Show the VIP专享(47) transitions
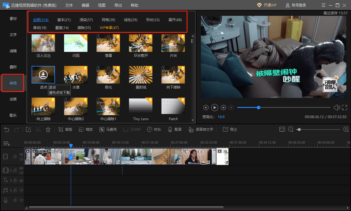This screenshot has width=351, height=211. pyautogui.click(x=109, y=28)
